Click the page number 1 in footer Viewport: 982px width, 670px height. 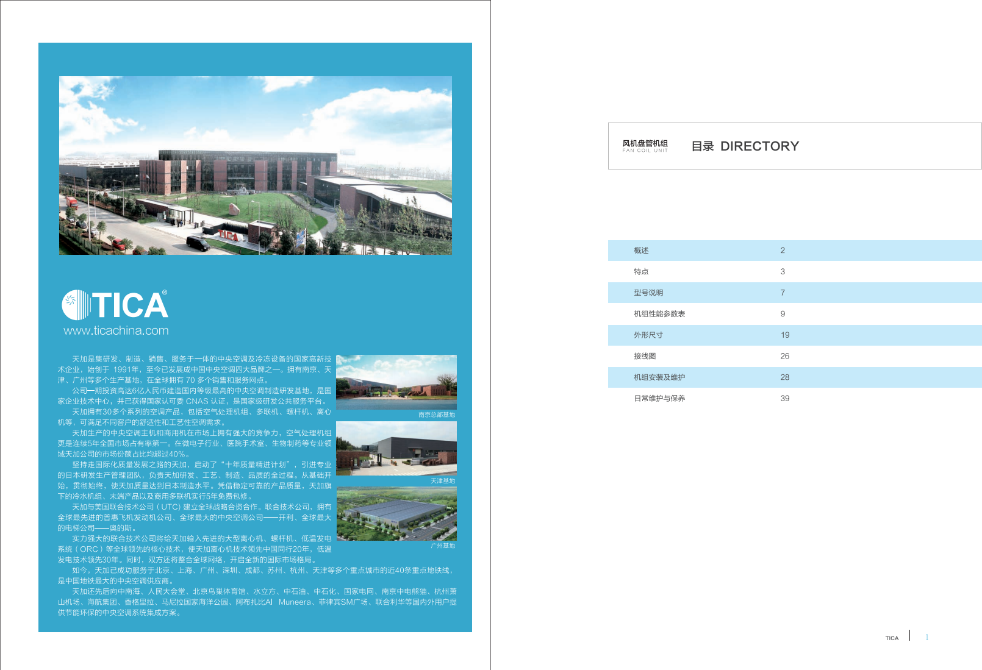[926, 638]
